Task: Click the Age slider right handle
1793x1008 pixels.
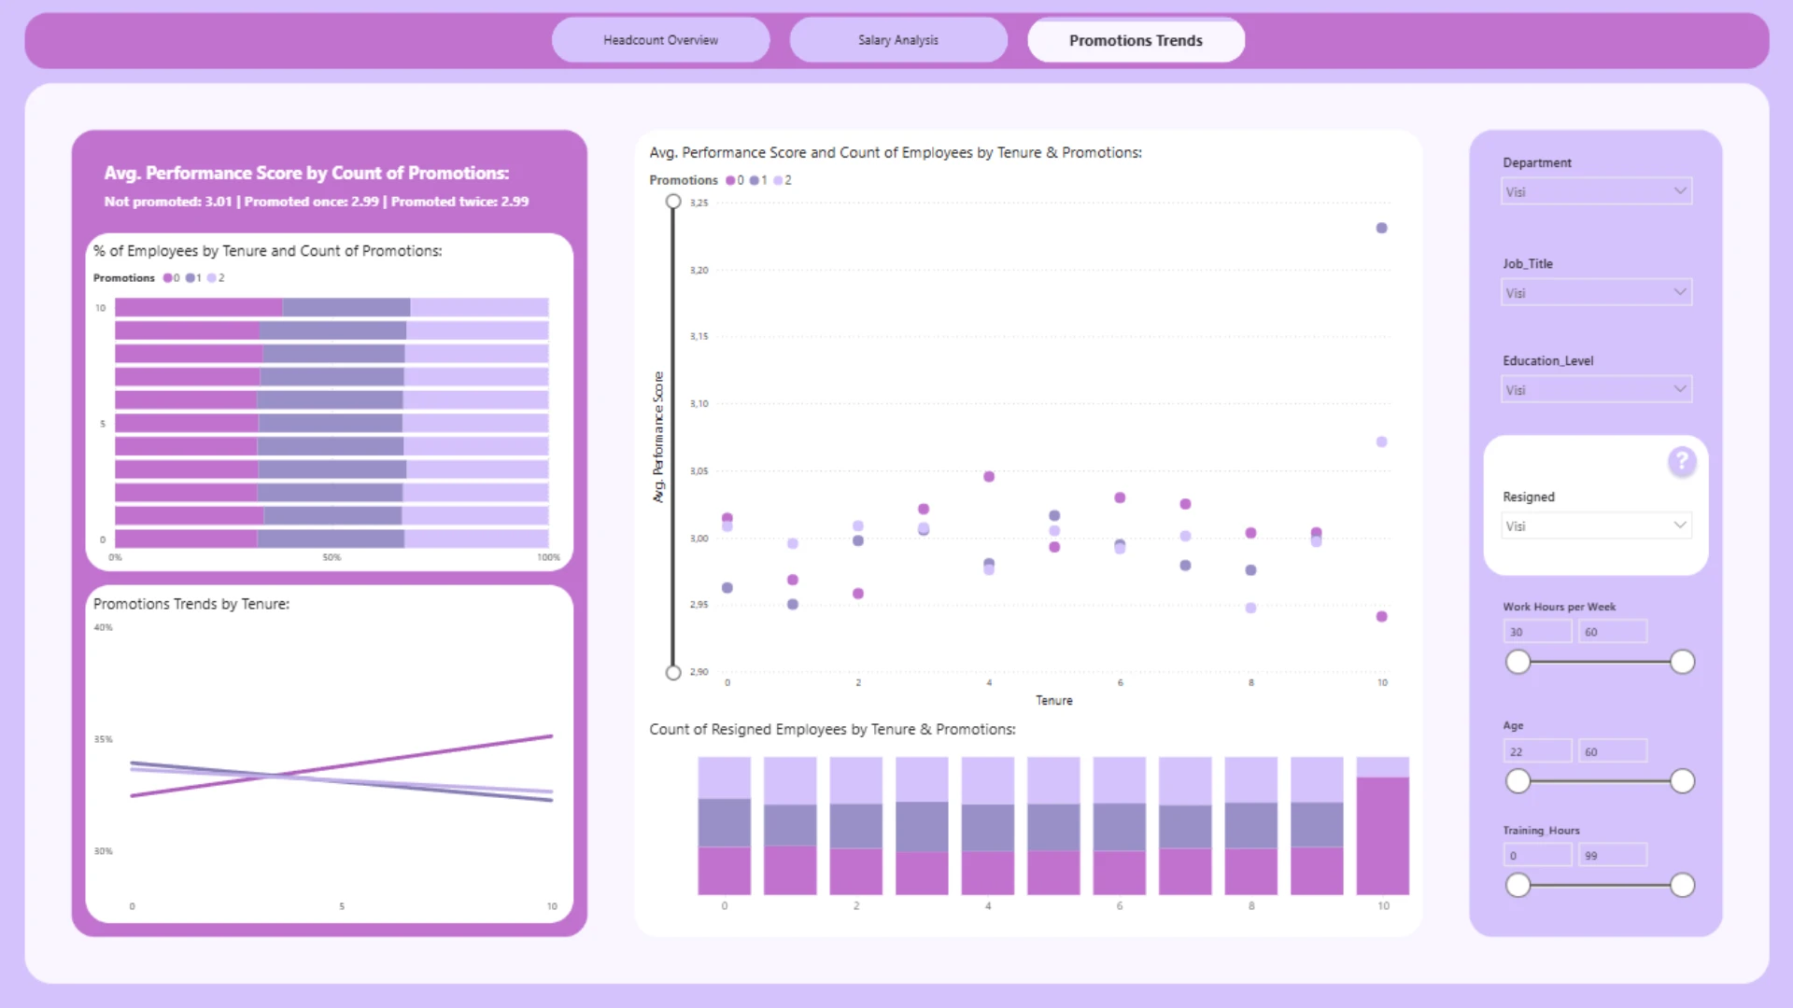Action: click(x=1682, y=781)
